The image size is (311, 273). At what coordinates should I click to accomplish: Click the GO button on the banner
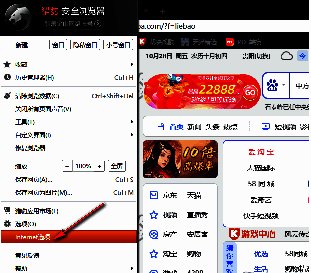(x=250, y=93)
